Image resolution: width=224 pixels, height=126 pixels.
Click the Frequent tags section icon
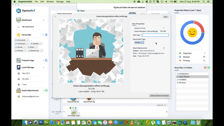19,60
